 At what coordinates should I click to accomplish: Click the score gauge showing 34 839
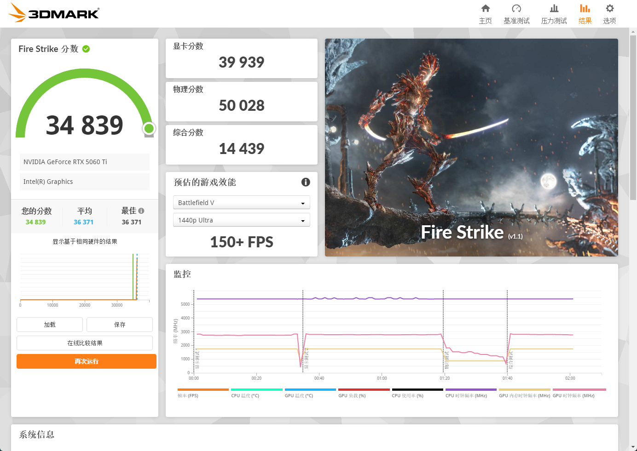point(84,123)
